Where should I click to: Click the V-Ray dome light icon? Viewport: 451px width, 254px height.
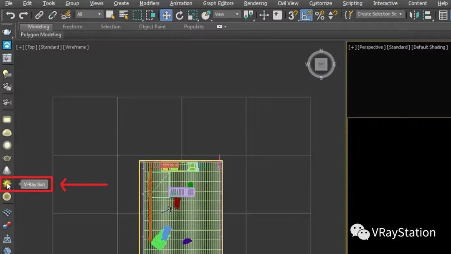coord(7,133)
